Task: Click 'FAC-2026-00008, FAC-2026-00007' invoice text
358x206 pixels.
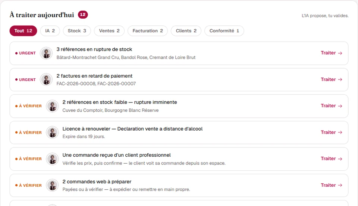Action: [x=96, y=84]
